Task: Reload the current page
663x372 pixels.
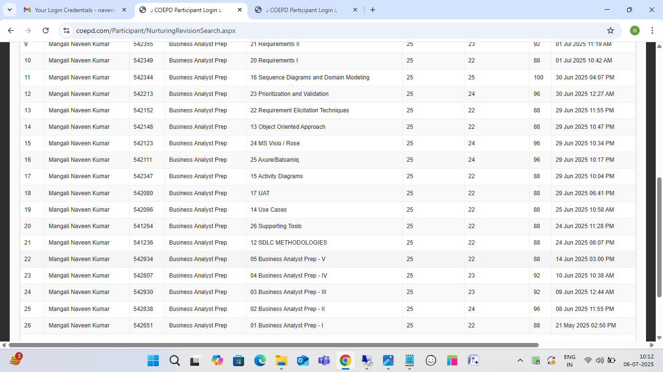Action: click(x=46, y=31)
